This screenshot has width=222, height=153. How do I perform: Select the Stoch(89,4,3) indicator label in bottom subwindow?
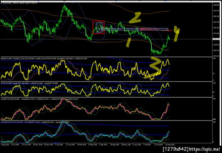click(x=35, y=122)
